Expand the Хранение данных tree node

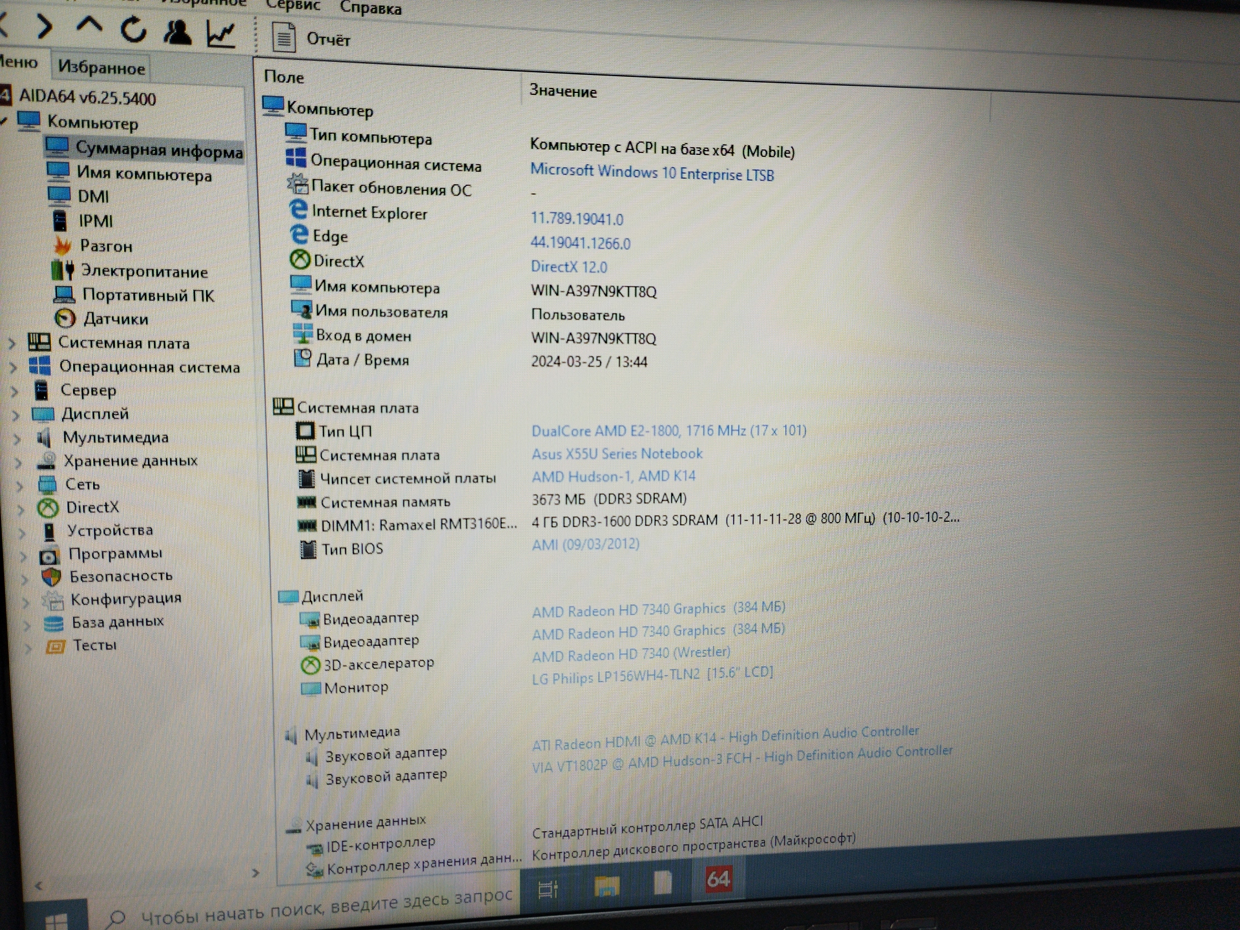click(19, 462)
